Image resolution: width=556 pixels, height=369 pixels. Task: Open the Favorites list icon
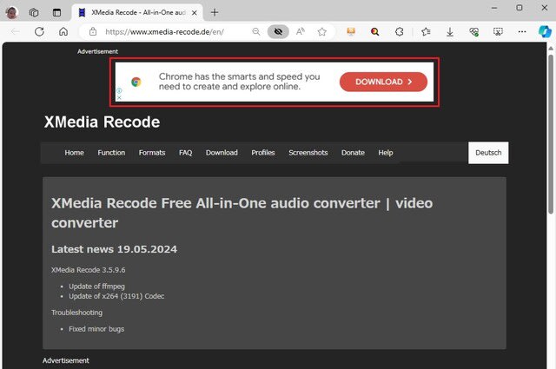426,32
